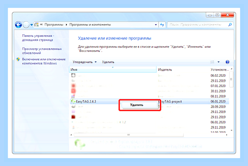Click the Control Panel icon in address bar
The height and width of the screenshot is (166, 248).
(x=36, y=25)
